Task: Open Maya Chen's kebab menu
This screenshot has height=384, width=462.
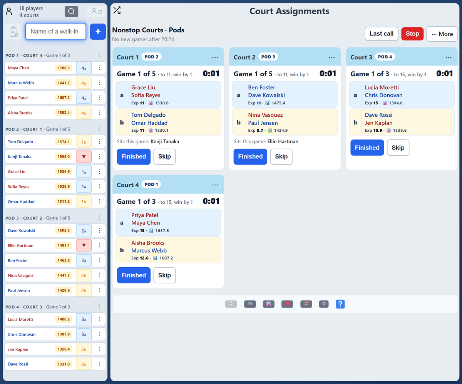Action: click(x=99, y=68)
